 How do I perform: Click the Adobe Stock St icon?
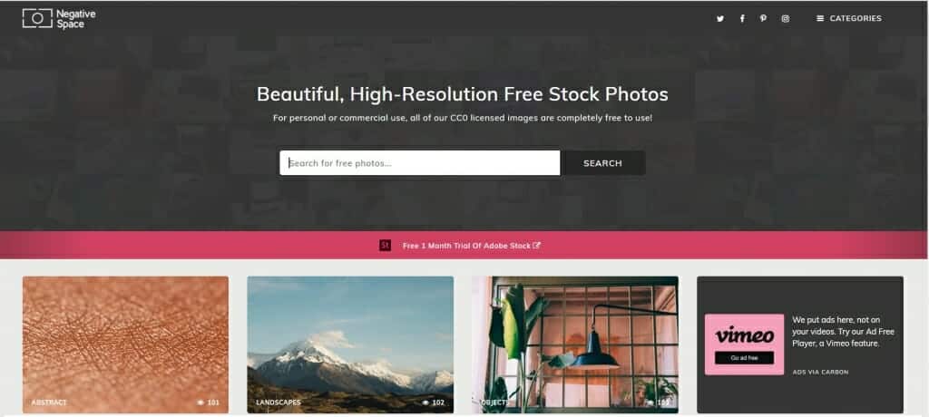coord(385,246)
